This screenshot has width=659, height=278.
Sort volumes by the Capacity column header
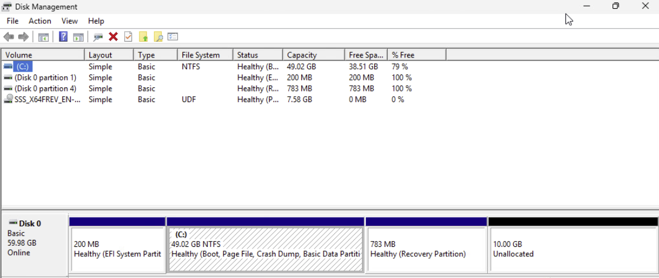[x=312, y=55]
